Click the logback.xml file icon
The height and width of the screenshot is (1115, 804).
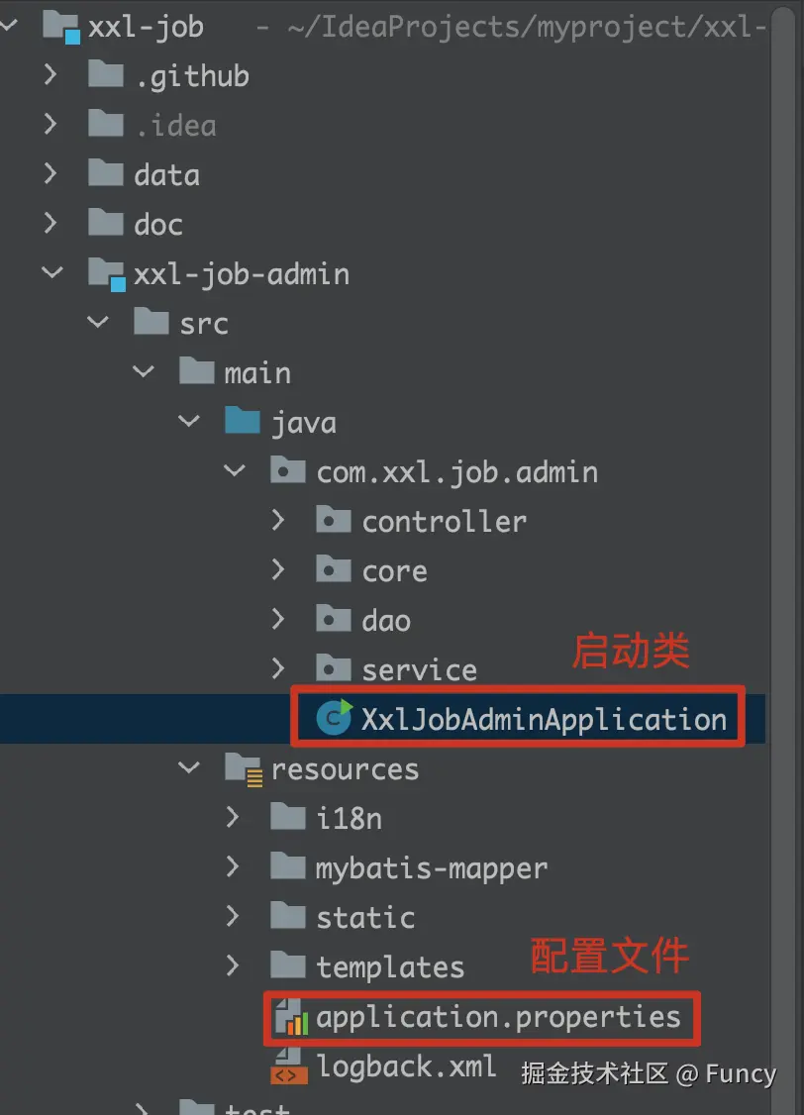288,1066
